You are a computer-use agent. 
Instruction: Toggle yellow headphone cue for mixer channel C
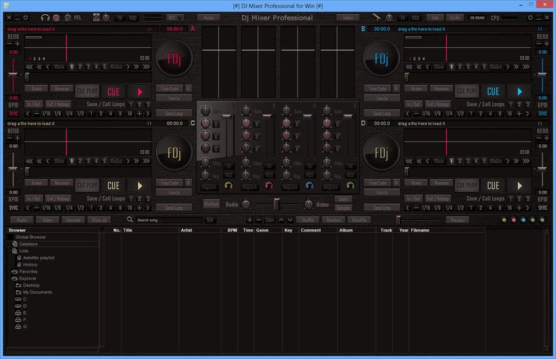[228, 186]
